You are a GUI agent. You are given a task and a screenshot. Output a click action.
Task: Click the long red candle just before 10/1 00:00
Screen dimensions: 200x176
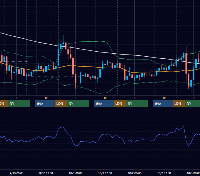[73, 66]
